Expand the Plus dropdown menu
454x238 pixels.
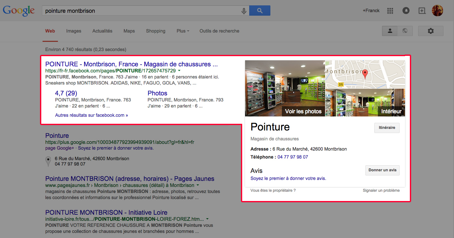pyautogui.click(x=183, y=31)
